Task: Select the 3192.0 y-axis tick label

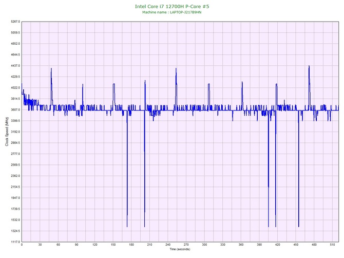Action: pyautogui.click(x=15, y=132)
